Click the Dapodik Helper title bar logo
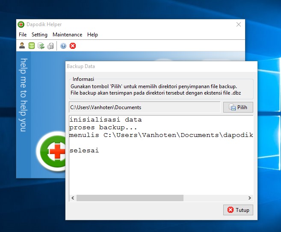281x232 pixels. (x=21, y=24)
